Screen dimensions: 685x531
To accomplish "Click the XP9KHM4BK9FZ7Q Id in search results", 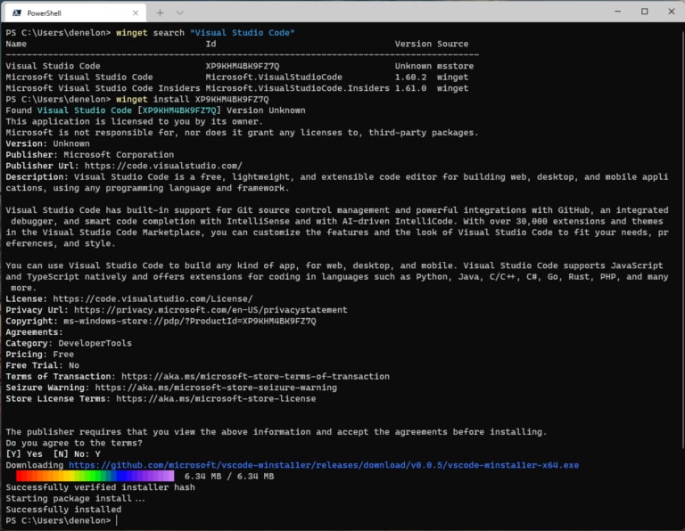I will 243,66.
